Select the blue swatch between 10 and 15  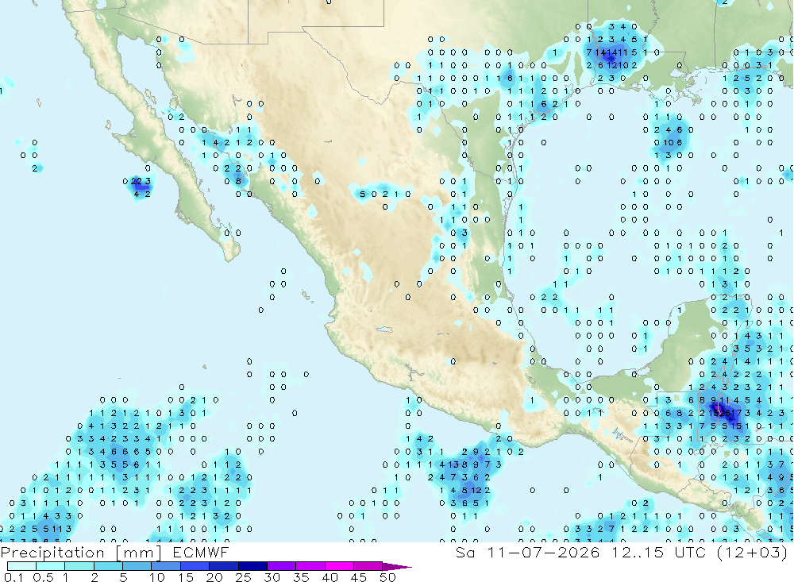click(x=166, y=566)
